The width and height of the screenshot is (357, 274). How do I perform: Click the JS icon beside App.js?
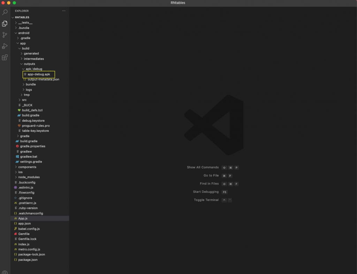point(15,218)
